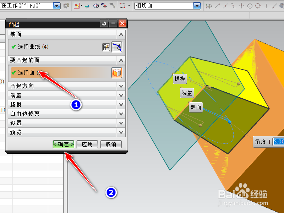Click the 端盖 label in the 3D view

(x=187, y=93)
